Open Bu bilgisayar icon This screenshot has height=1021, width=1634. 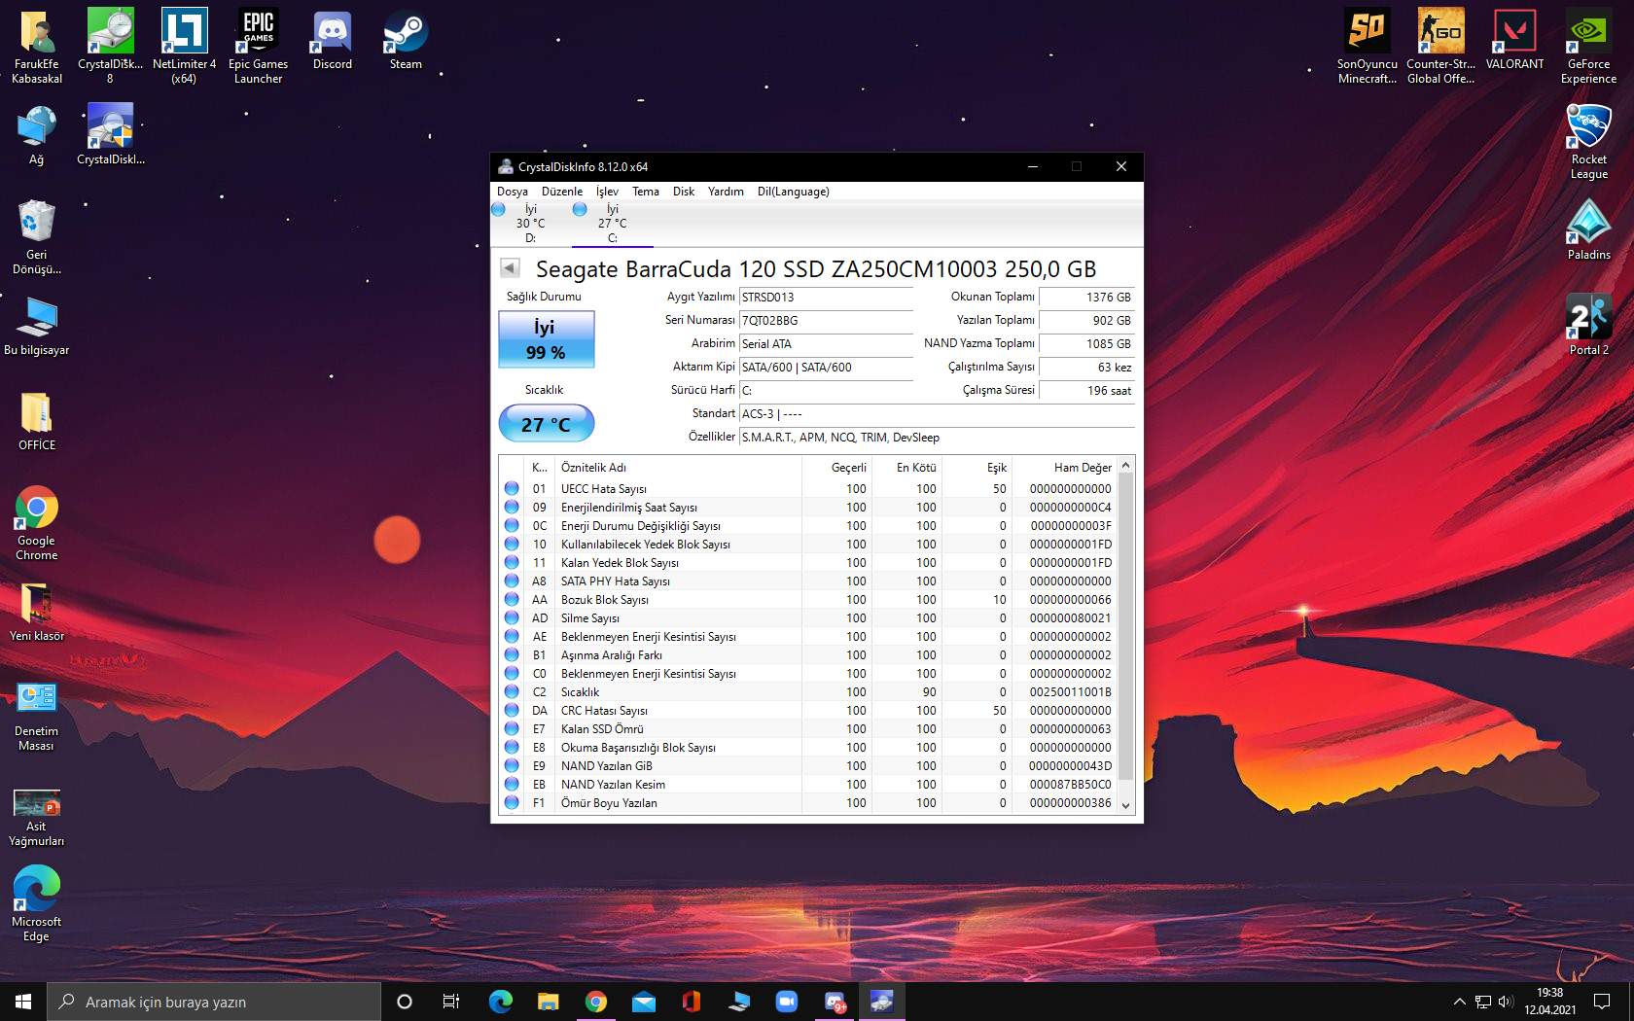point(37,326)
